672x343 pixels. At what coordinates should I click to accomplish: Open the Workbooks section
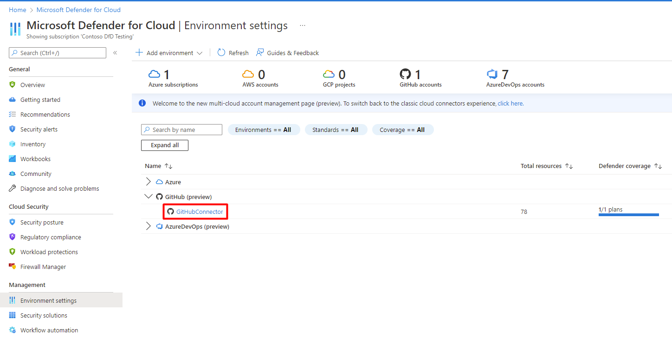35,159
